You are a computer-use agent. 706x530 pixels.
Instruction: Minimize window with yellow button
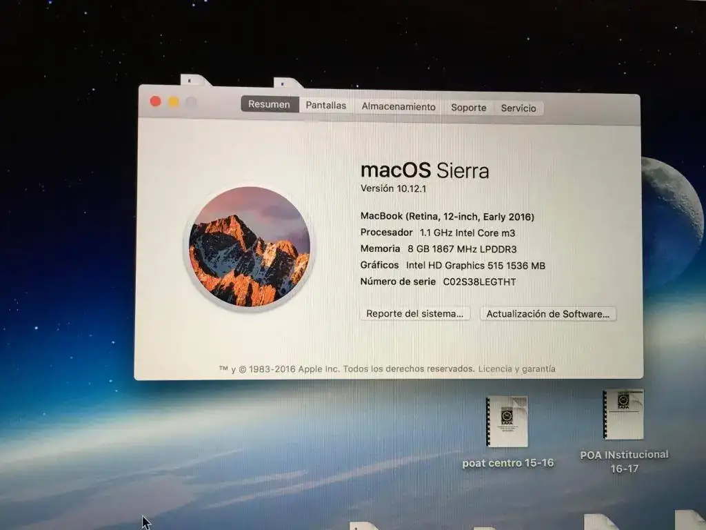173,102
